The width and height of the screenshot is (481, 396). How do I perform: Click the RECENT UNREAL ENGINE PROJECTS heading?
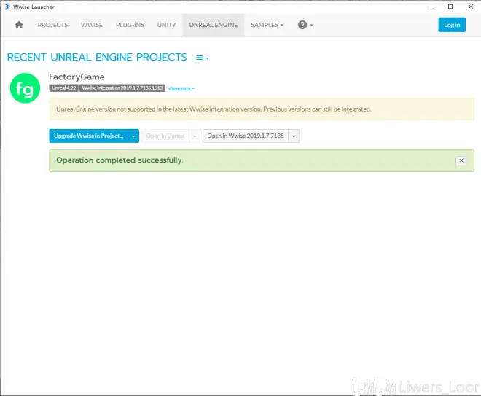click(x=97, y=58)
